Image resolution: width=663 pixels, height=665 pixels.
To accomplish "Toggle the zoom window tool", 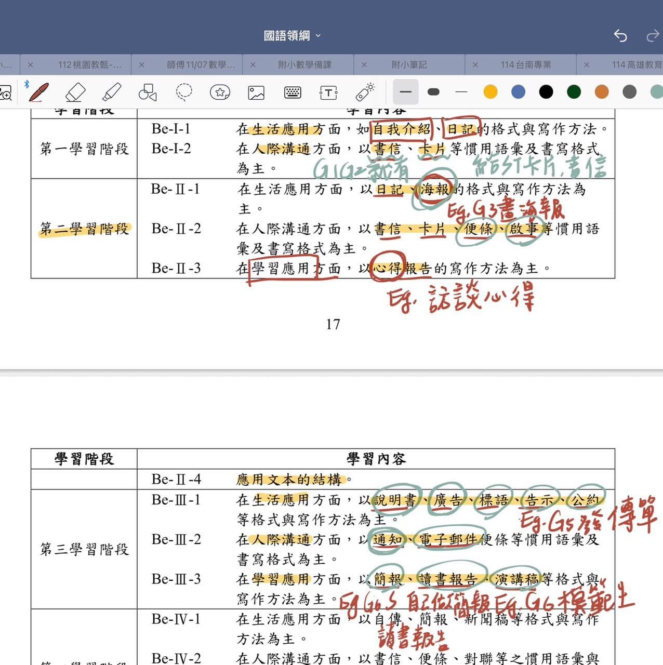I will coord(5,93).
